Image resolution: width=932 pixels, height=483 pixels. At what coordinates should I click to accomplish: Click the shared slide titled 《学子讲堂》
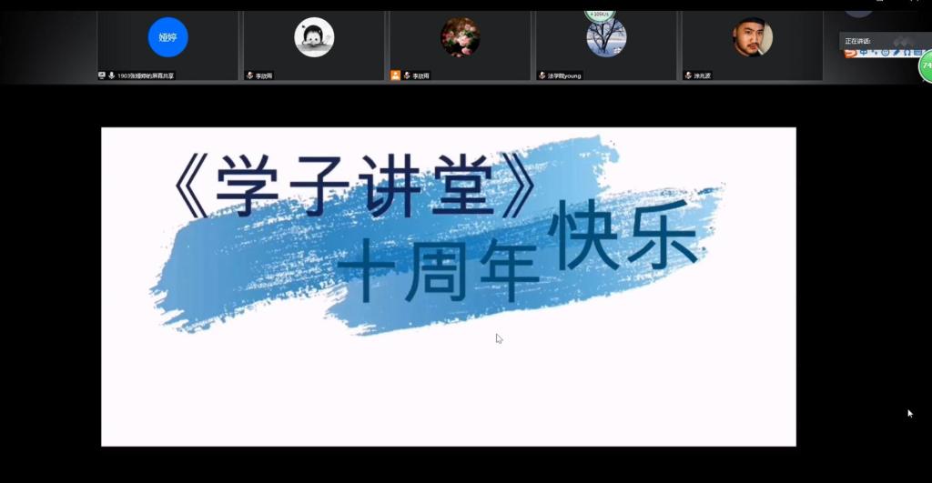tap(448, 287)
